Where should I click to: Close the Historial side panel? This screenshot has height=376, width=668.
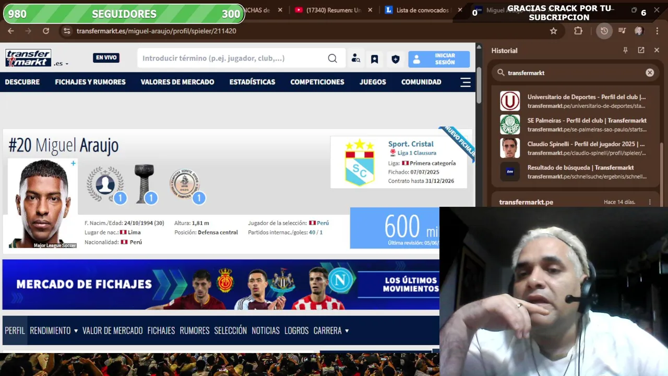pyautogui.click(x=657, y=50)
